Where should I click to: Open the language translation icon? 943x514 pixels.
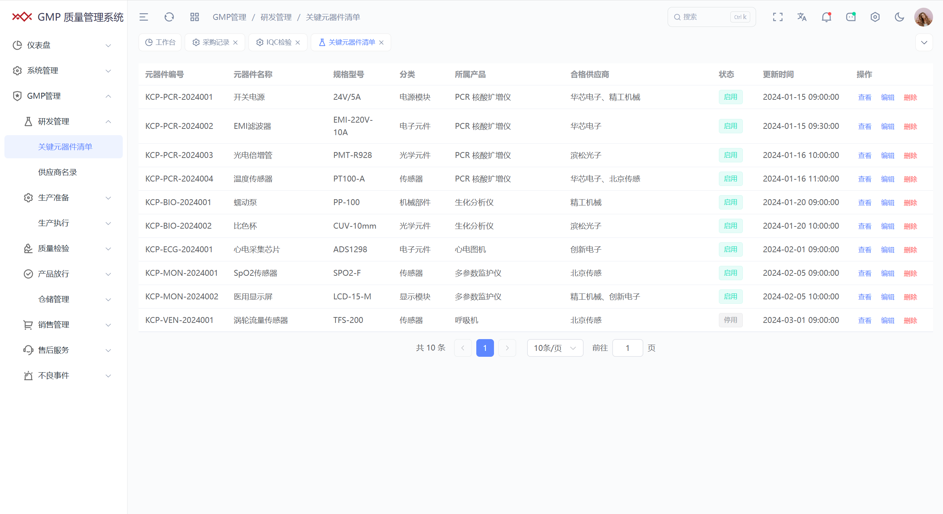point(802,17)
